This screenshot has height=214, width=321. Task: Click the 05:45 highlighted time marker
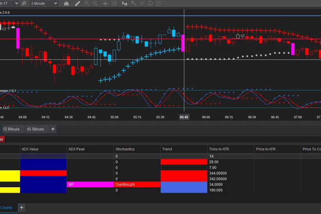[184, 117]
